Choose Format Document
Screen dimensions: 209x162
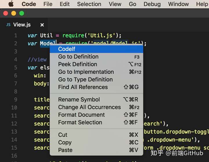tap(96, 115)
